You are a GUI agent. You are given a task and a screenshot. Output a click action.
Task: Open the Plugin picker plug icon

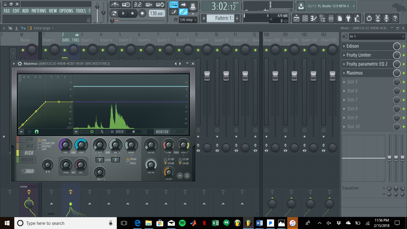[348, 18]
